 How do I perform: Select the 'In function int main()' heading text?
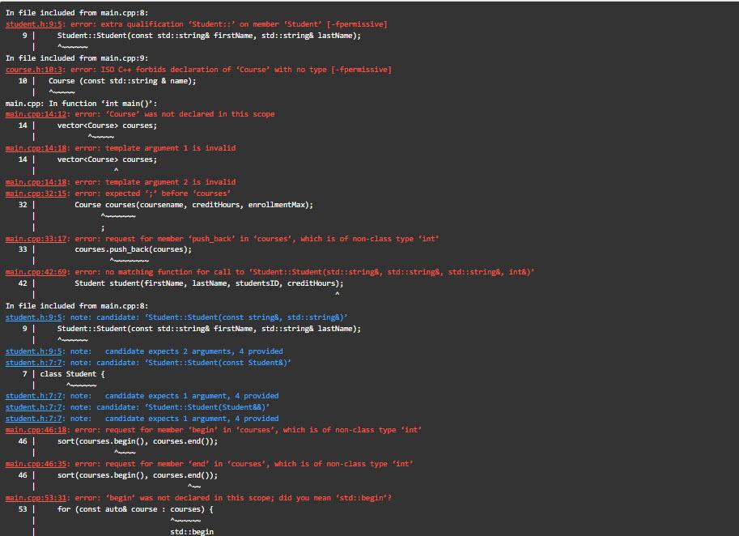tap(81, 103)
